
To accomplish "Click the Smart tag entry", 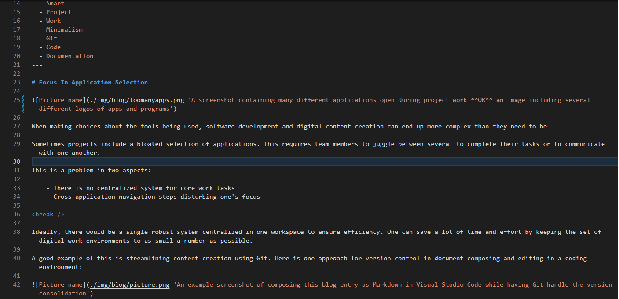I will point(55,3).
